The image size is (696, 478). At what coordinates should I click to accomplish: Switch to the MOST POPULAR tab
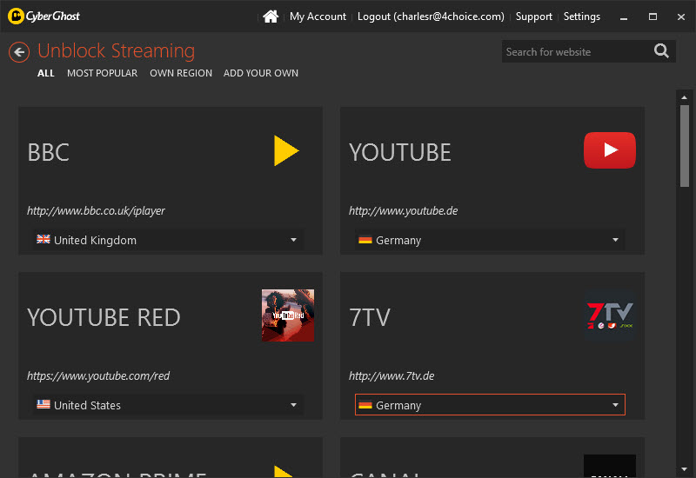click(x=102, y=73)
